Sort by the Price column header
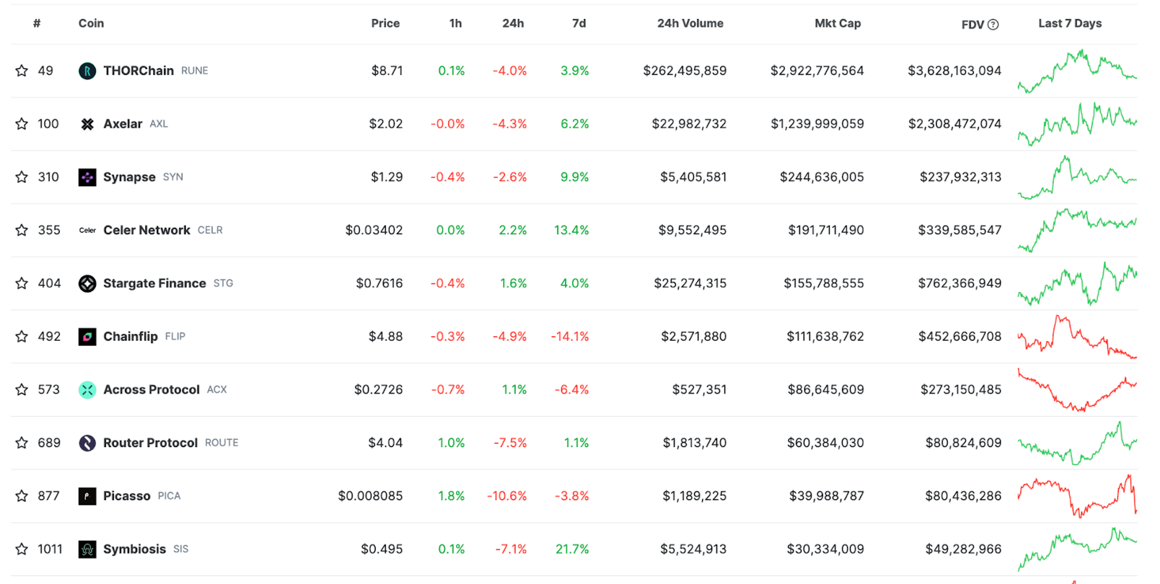The width and height of the screenshot is (1160, 584). (385, 23)
